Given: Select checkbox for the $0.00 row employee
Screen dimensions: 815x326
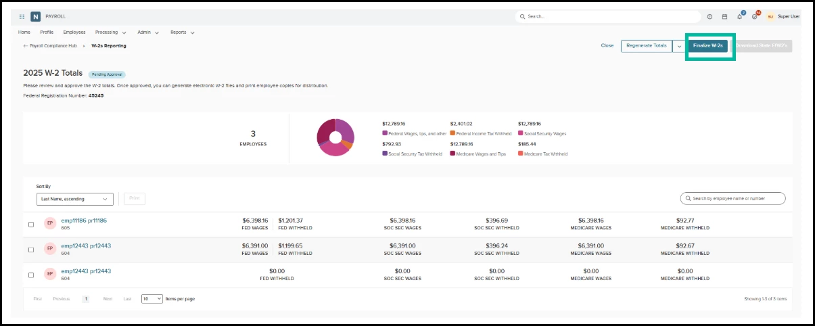Looking at the screenshot, I should (x=31, y=275).
